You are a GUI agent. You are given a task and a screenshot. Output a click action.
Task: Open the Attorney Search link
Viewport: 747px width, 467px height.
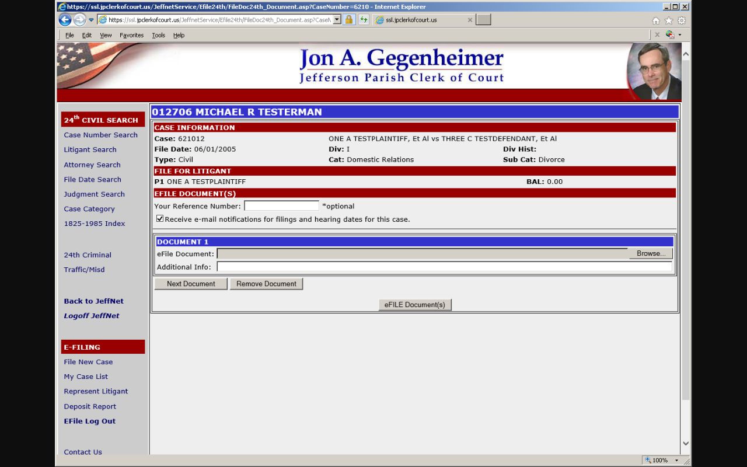coord(92,165)
